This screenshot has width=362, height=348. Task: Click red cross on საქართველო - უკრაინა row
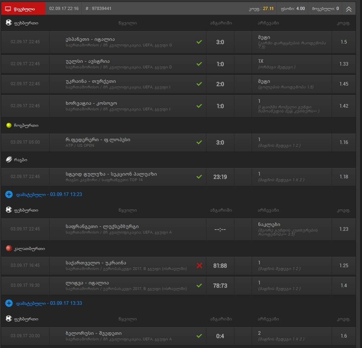(x=199, y=266)
